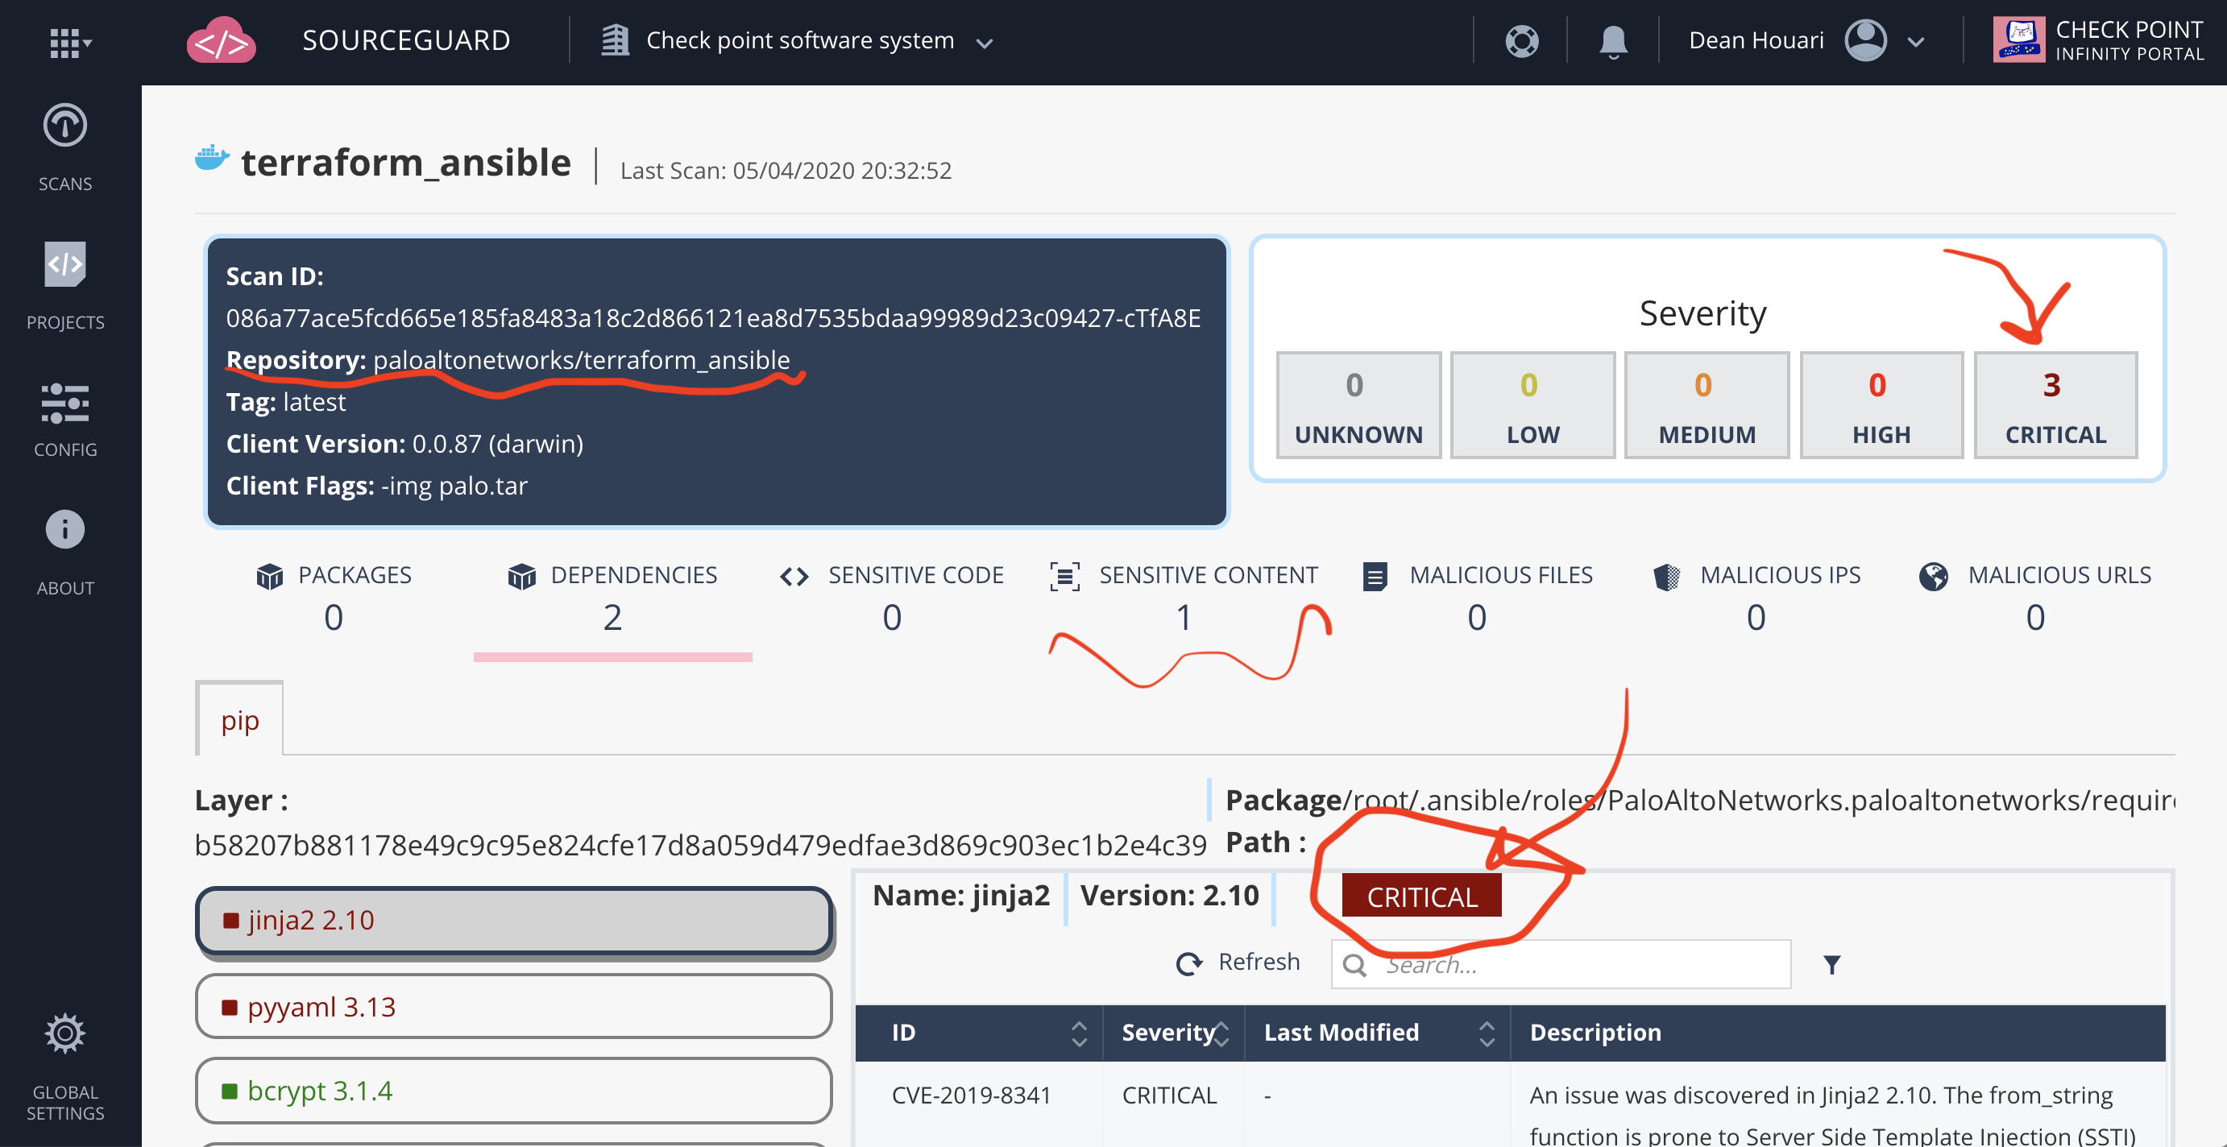The image size is (2227, 1147).
Task: Click the SourceGuard logo icon
Action: point(221,39)
